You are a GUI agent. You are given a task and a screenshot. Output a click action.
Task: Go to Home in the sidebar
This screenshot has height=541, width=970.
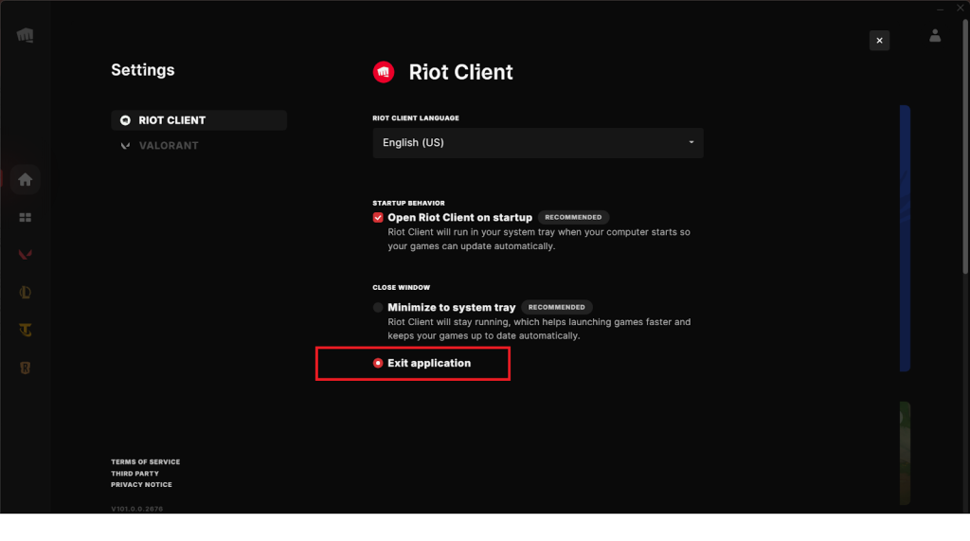(x=26, y=179)
